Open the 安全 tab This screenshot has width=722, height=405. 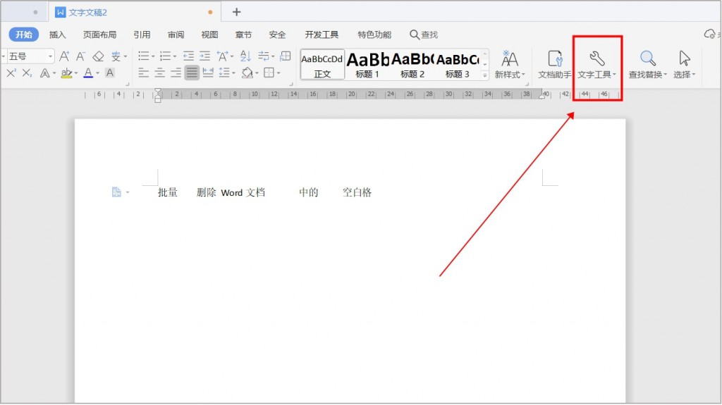point(277,35)
